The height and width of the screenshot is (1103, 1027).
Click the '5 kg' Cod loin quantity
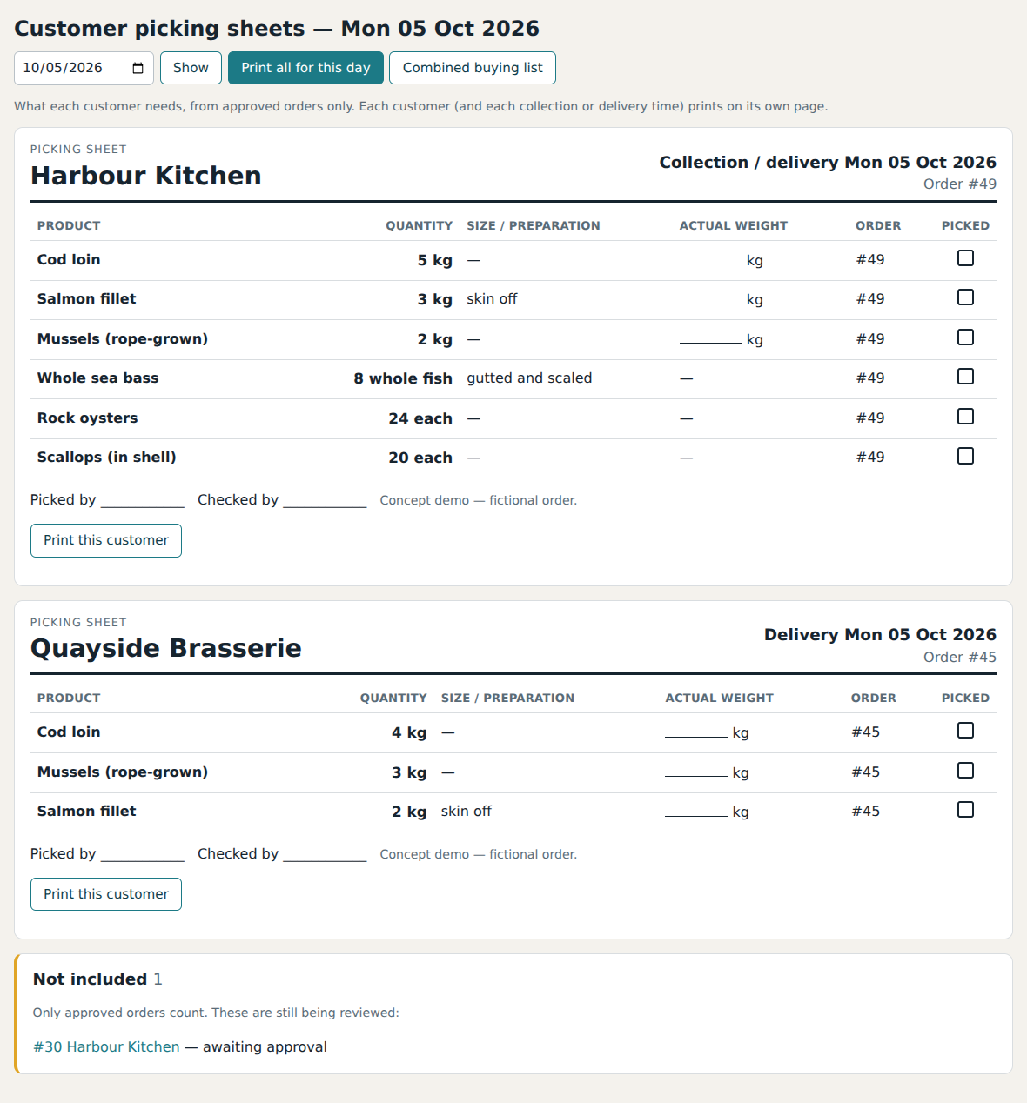[435, 260]
